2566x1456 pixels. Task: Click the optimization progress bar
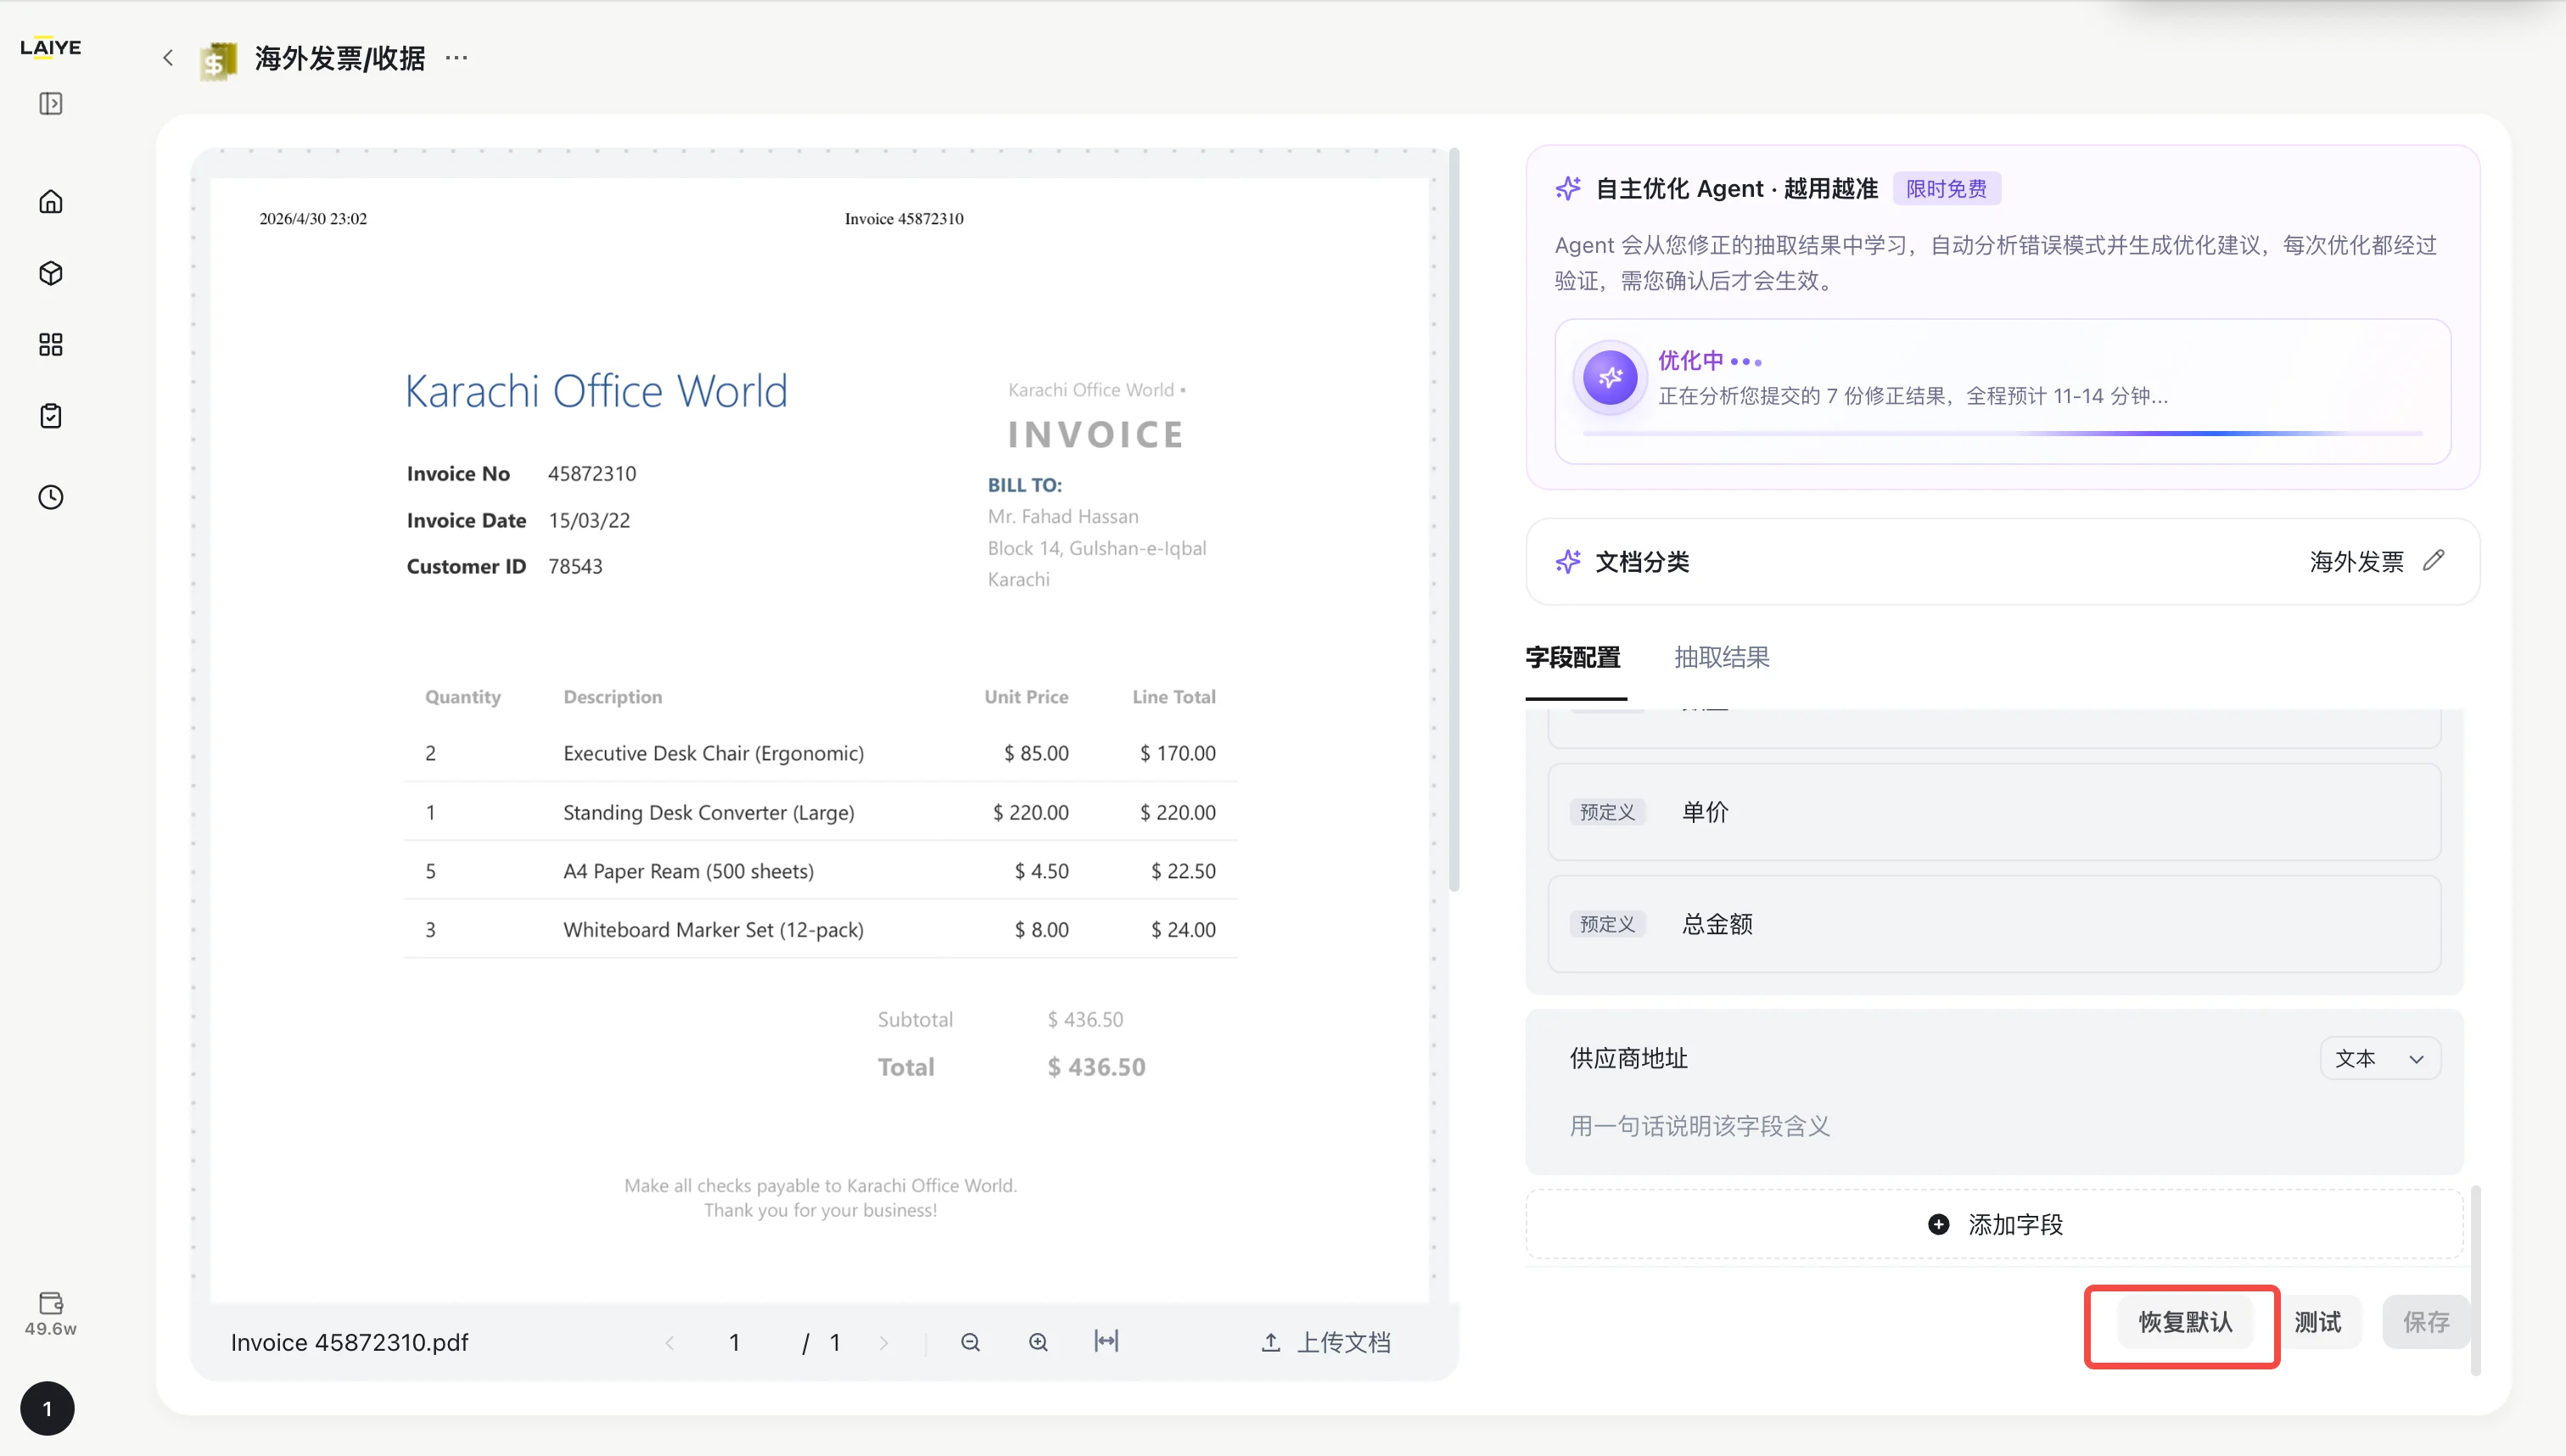2002,433
